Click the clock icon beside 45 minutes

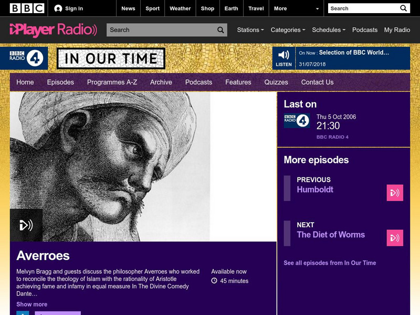click(x=213, y=280)
